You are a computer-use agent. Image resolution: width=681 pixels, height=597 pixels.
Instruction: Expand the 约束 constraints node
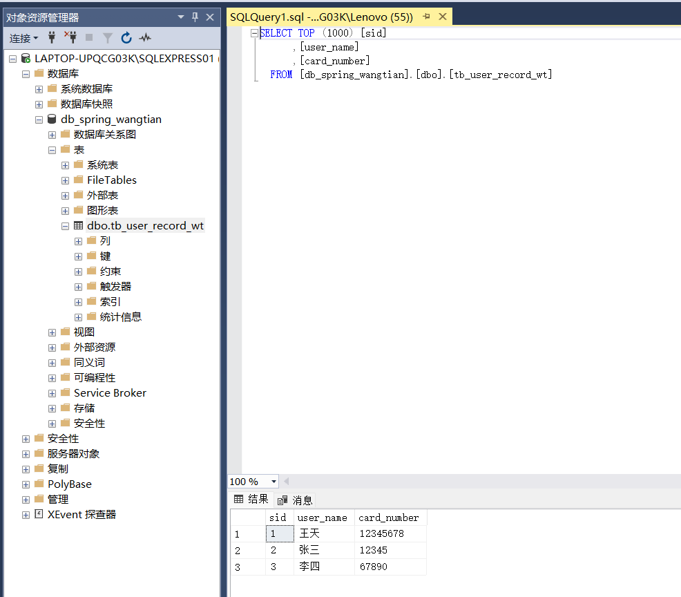click(78, 272)
